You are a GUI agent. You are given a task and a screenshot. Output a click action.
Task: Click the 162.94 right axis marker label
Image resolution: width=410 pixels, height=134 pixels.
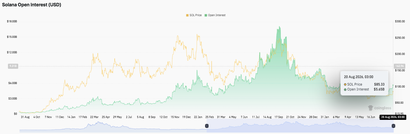click(397, 66)
